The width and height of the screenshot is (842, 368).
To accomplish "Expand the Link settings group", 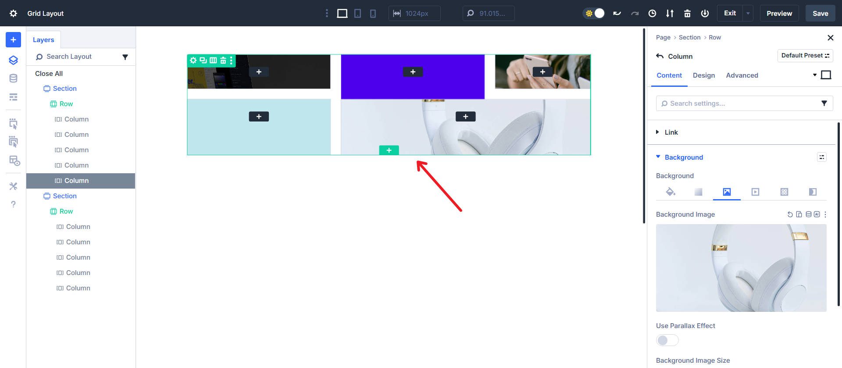I will click(x=671, y=132).
